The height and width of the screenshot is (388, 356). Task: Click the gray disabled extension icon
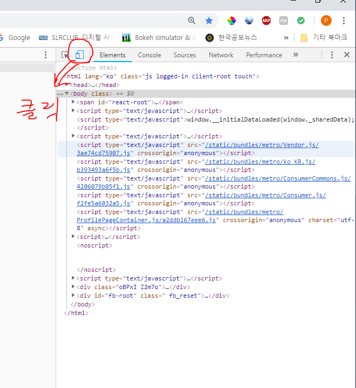pos(284,21)
